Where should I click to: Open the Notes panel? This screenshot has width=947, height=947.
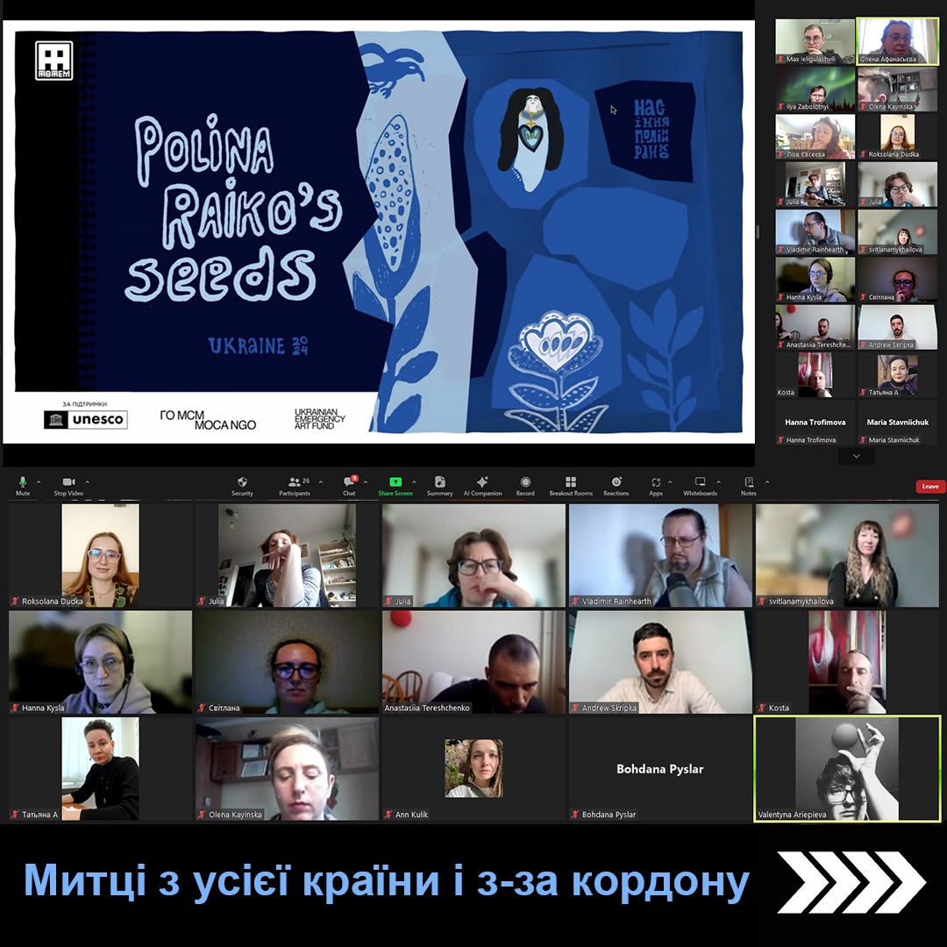[748, 483]
